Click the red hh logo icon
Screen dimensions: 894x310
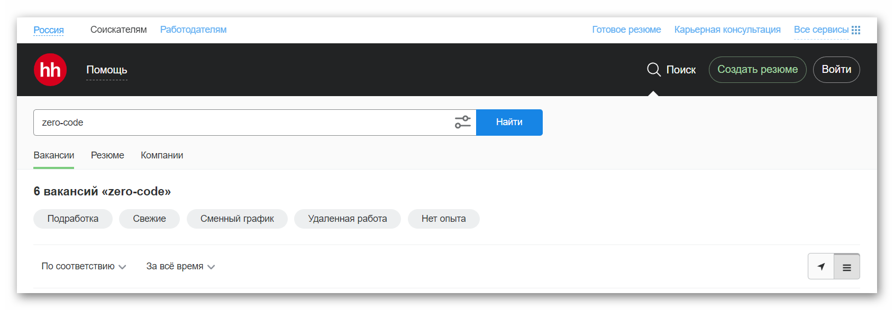(50, 70)
